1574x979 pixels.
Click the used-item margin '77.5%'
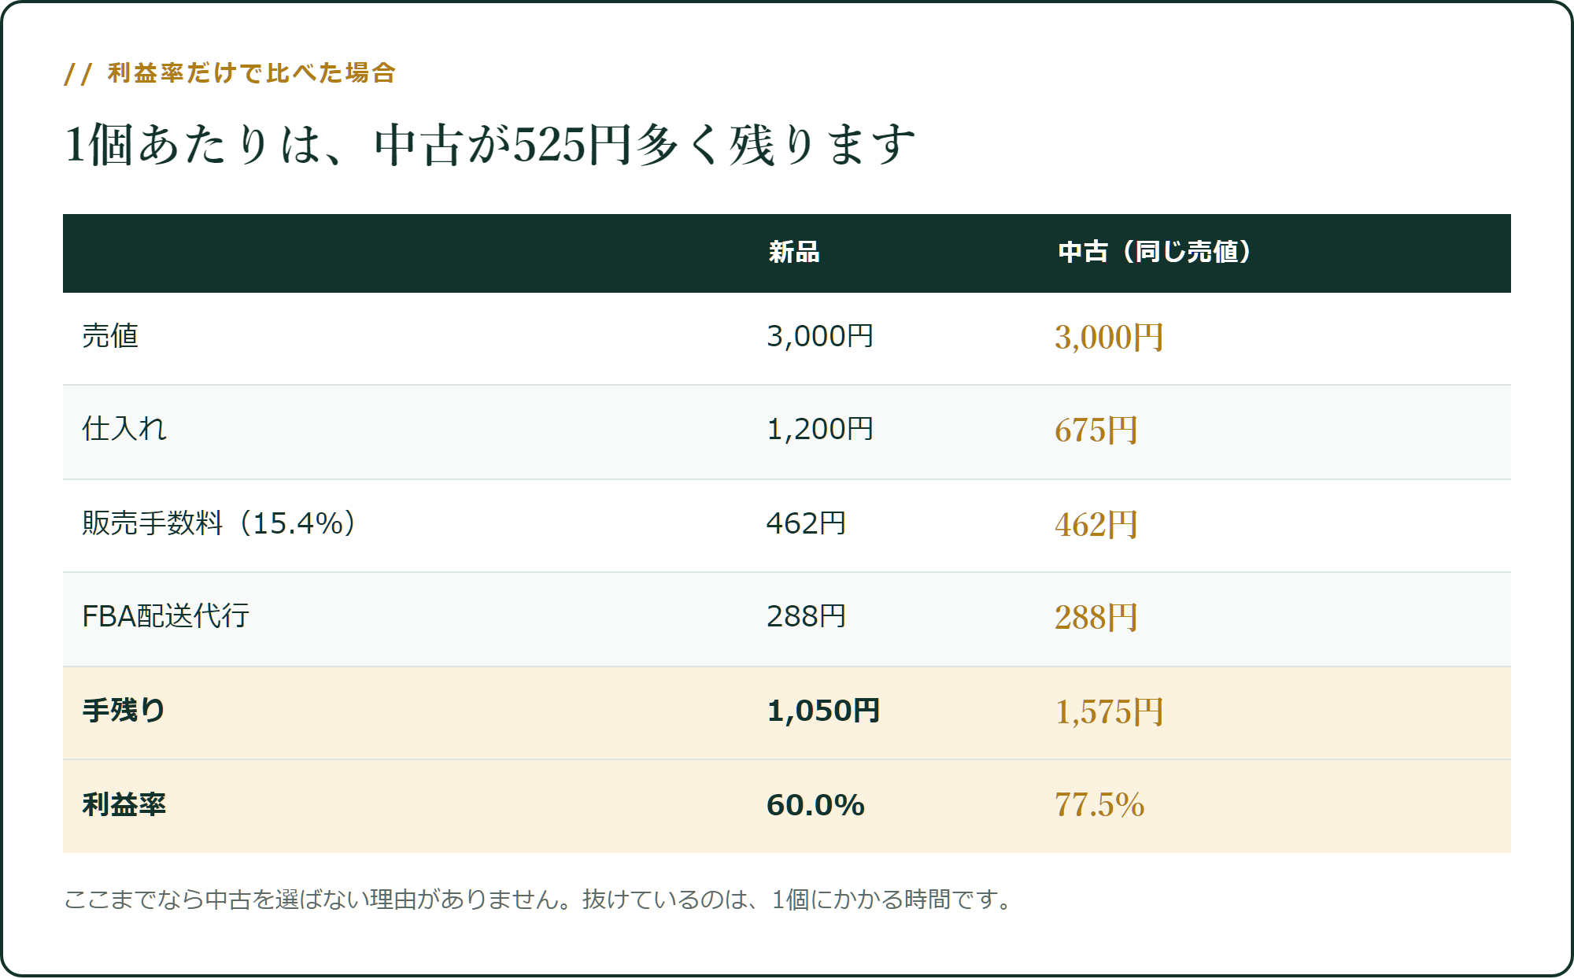1099,805
